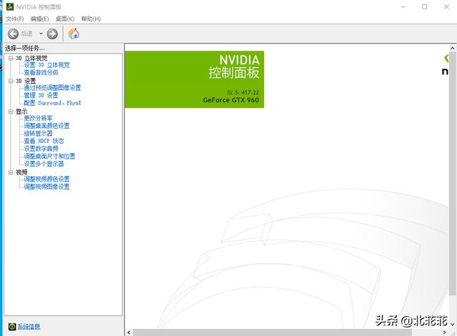The image size is (457, 336).
Task: Select 调整视频颜色设置 task
Action: [x=46, y=179]
